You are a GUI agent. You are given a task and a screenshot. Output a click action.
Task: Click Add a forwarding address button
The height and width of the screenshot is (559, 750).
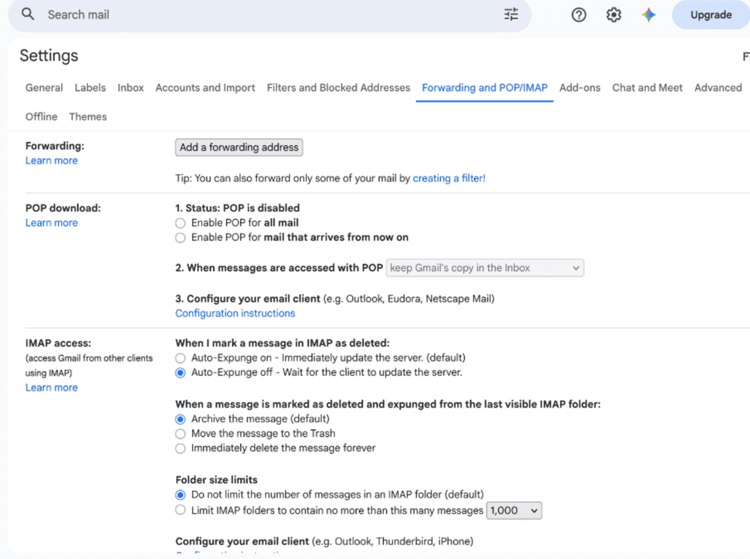239,147
